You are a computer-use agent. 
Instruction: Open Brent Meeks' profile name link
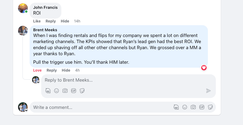pyautogui.click(x=45, y=30)
